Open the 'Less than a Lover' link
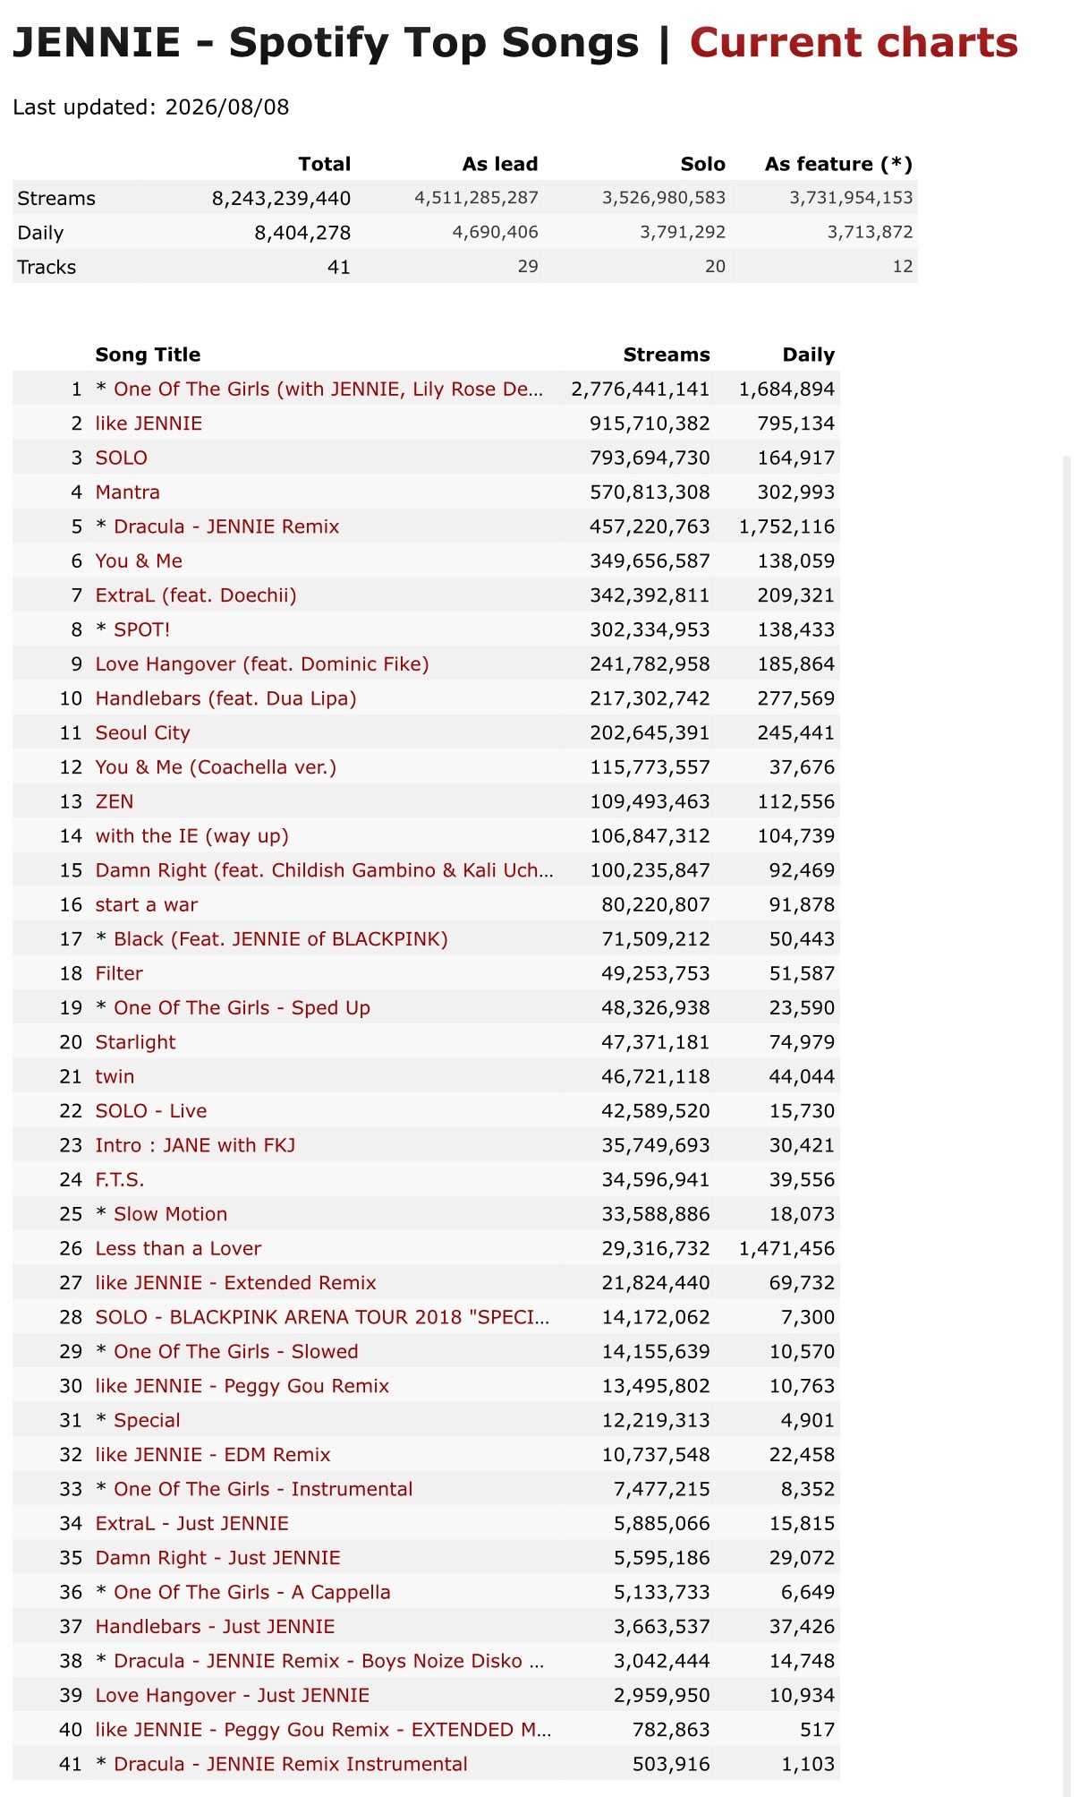Screen dimensions: 1079x1797 point(179,1248)
